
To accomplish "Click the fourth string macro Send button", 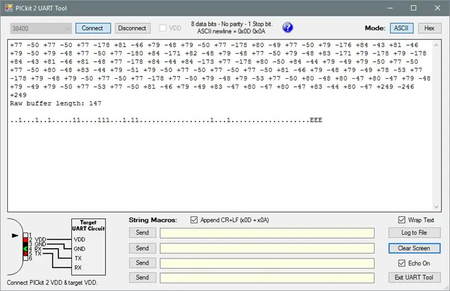I will click(x=142, y=277).
